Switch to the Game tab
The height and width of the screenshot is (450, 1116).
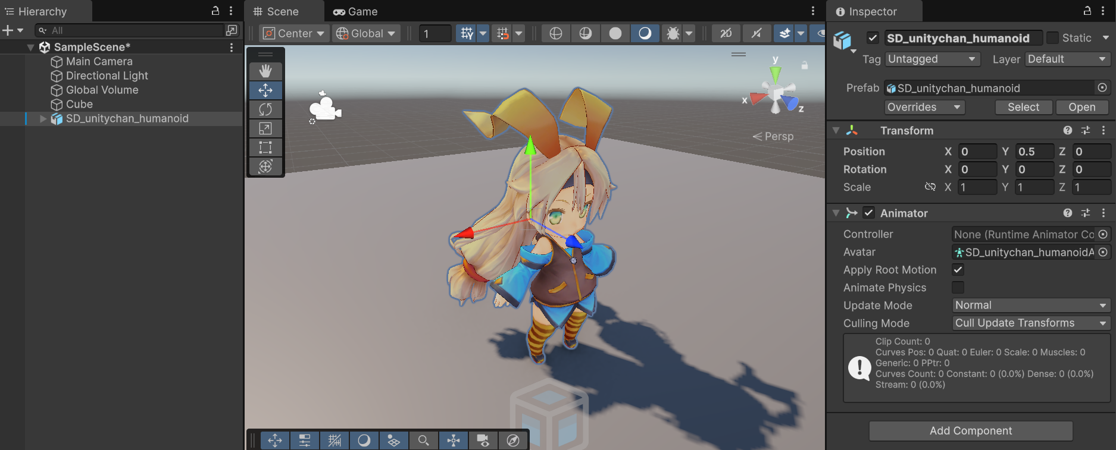tap(355, 11)
